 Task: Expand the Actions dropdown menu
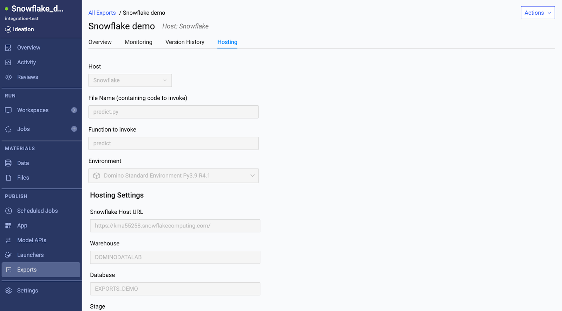pyautogui.click(x=538, y=13)
